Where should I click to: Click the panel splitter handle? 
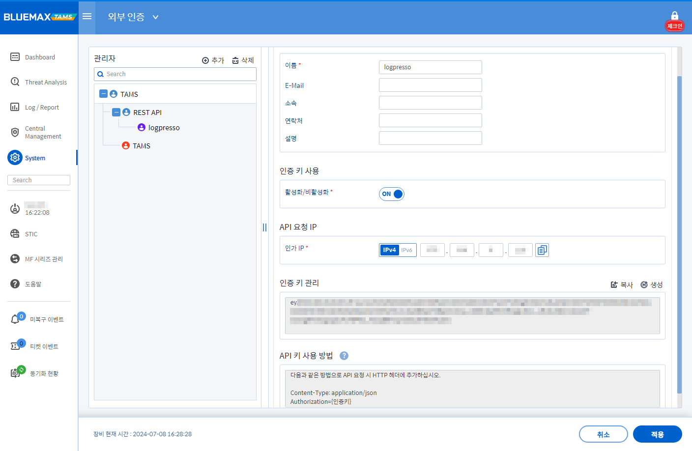[x=264, y=227]
